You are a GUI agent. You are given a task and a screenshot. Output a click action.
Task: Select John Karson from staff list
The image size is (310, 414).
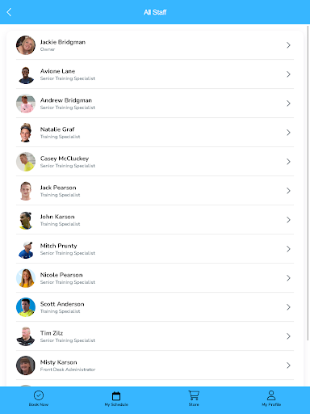(x=155, y=220)
